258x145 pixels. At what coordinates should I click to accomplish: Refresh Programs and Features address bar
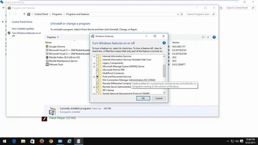(182, 14)
